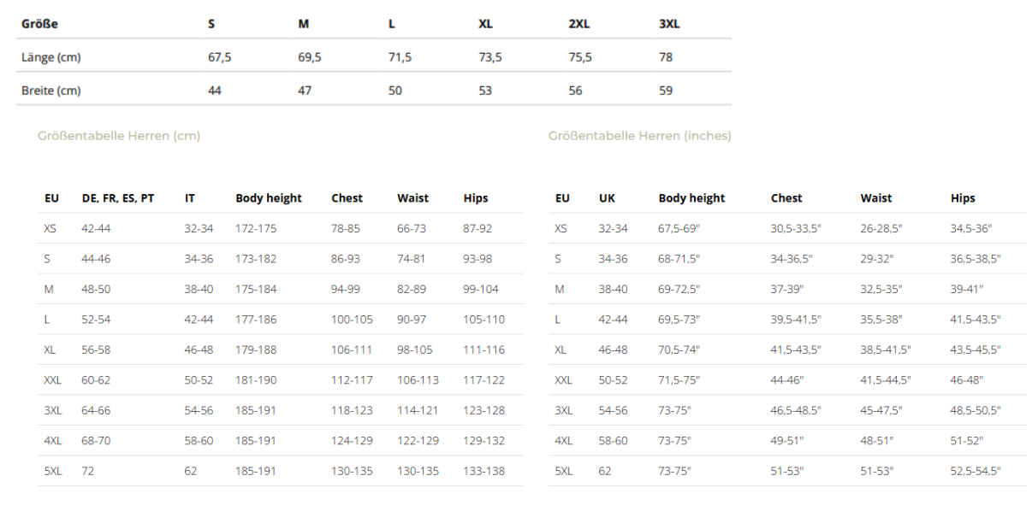The width and height of the screenshot is (1032, 517).
Task: Select the "133-138" hips cell
Action: click(x=483, y=471)
